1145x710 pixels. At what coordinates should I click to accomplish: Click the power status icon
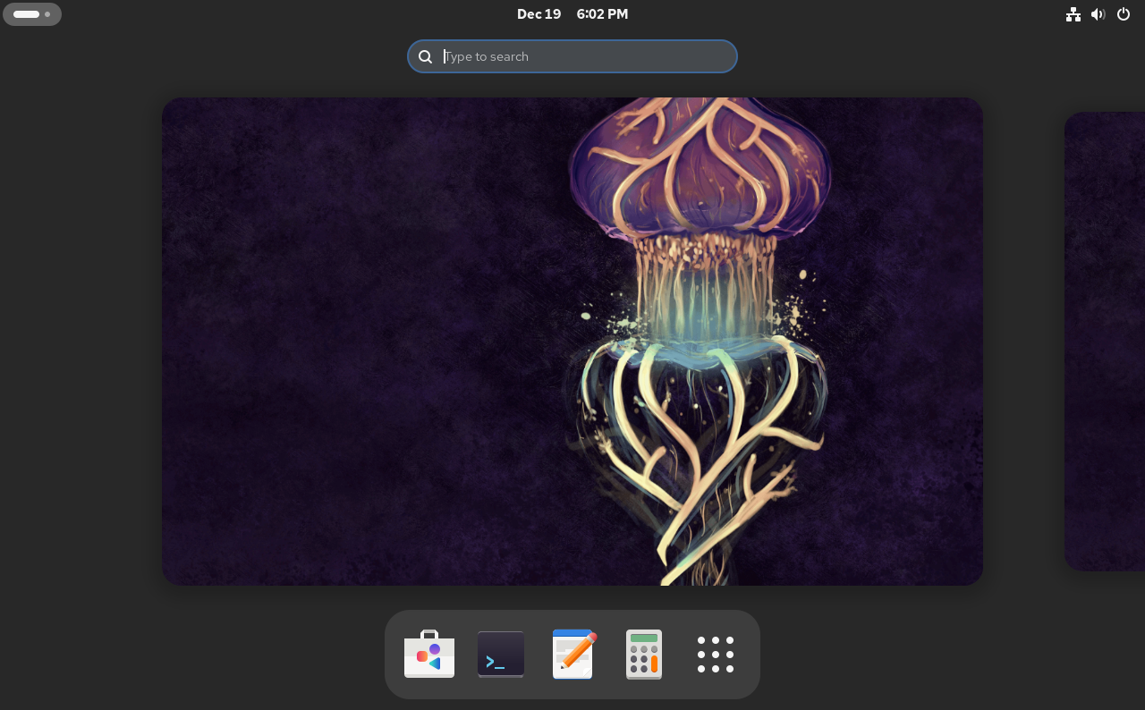point(1124,13)
